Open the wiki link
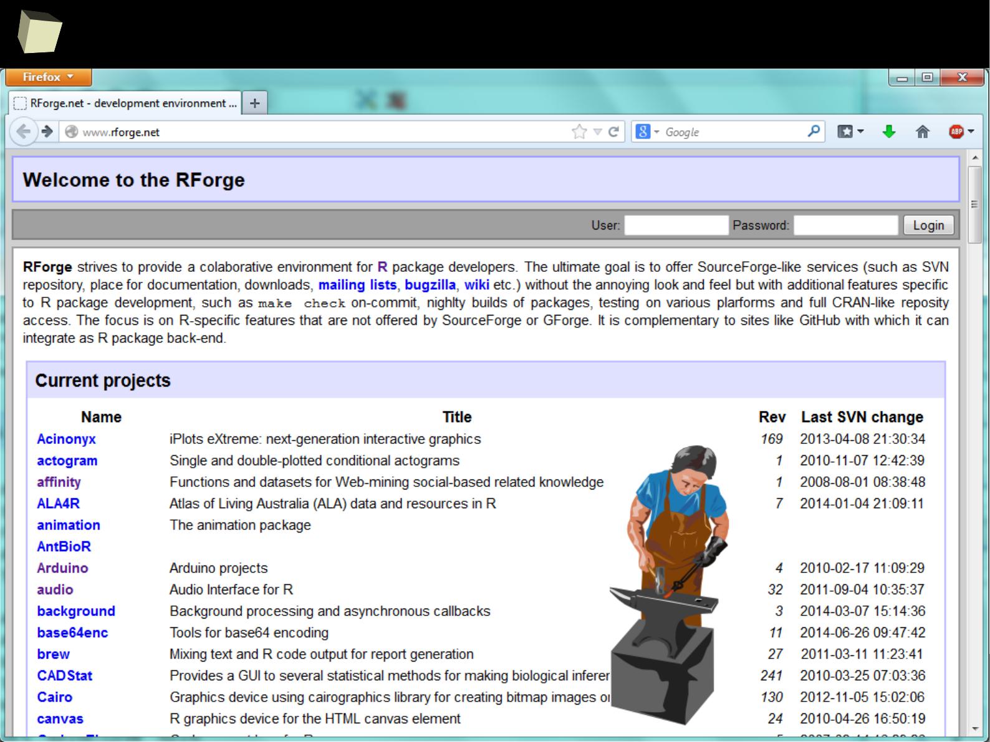This screenshot has height=742, width=990. point(477,285)
